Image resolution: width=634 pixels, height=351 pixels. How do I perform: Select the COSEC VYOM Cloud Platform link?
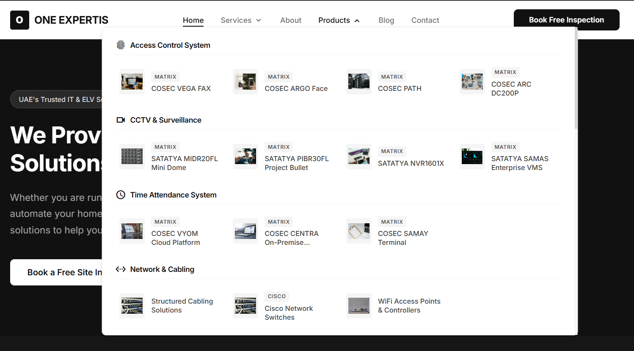click(x=176, y=238)
